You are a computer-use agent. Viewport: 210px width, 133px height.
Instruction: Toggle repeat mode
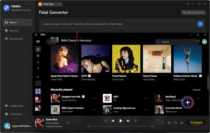(x=135, y=121)
